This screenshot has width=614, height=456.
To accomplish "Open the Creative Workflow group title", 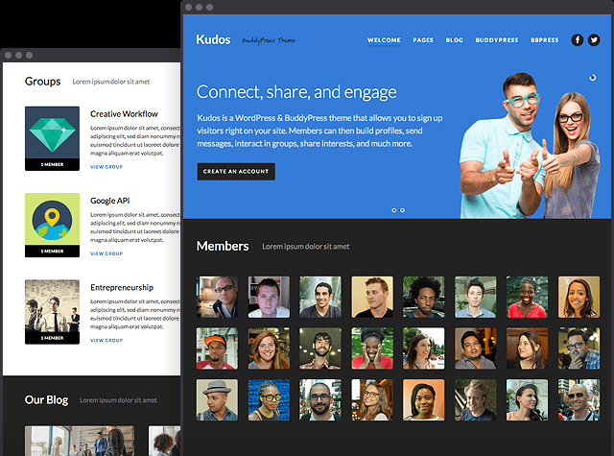I will pyautogui.click(x=124, y=114).
